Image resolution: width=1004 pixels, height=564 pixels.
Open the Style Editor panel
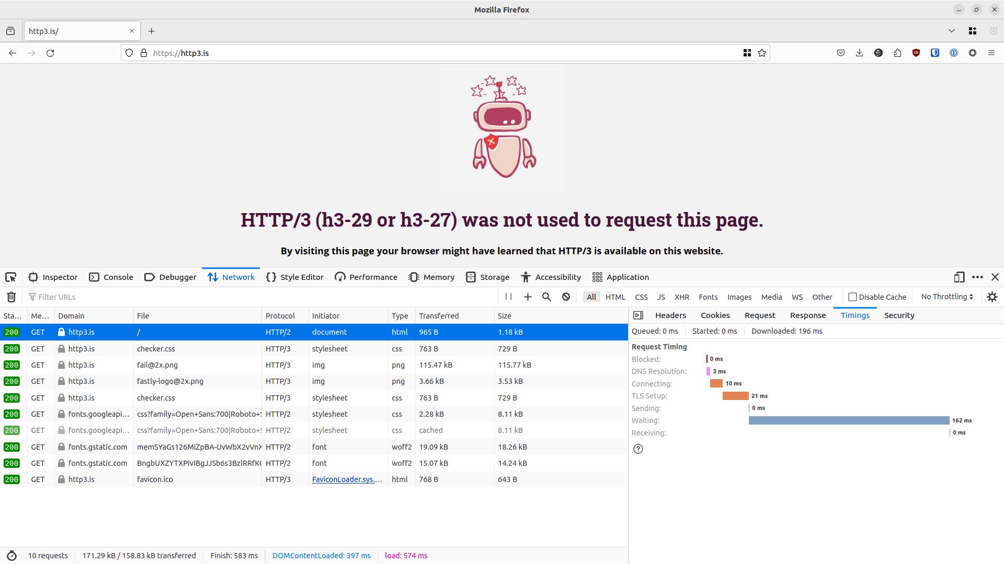(x=295, y=277)
